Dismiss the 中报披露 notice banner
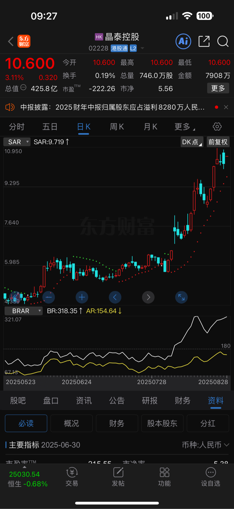Image resolution: width=234 pixels, height=509 pixels. pos(226,107)
